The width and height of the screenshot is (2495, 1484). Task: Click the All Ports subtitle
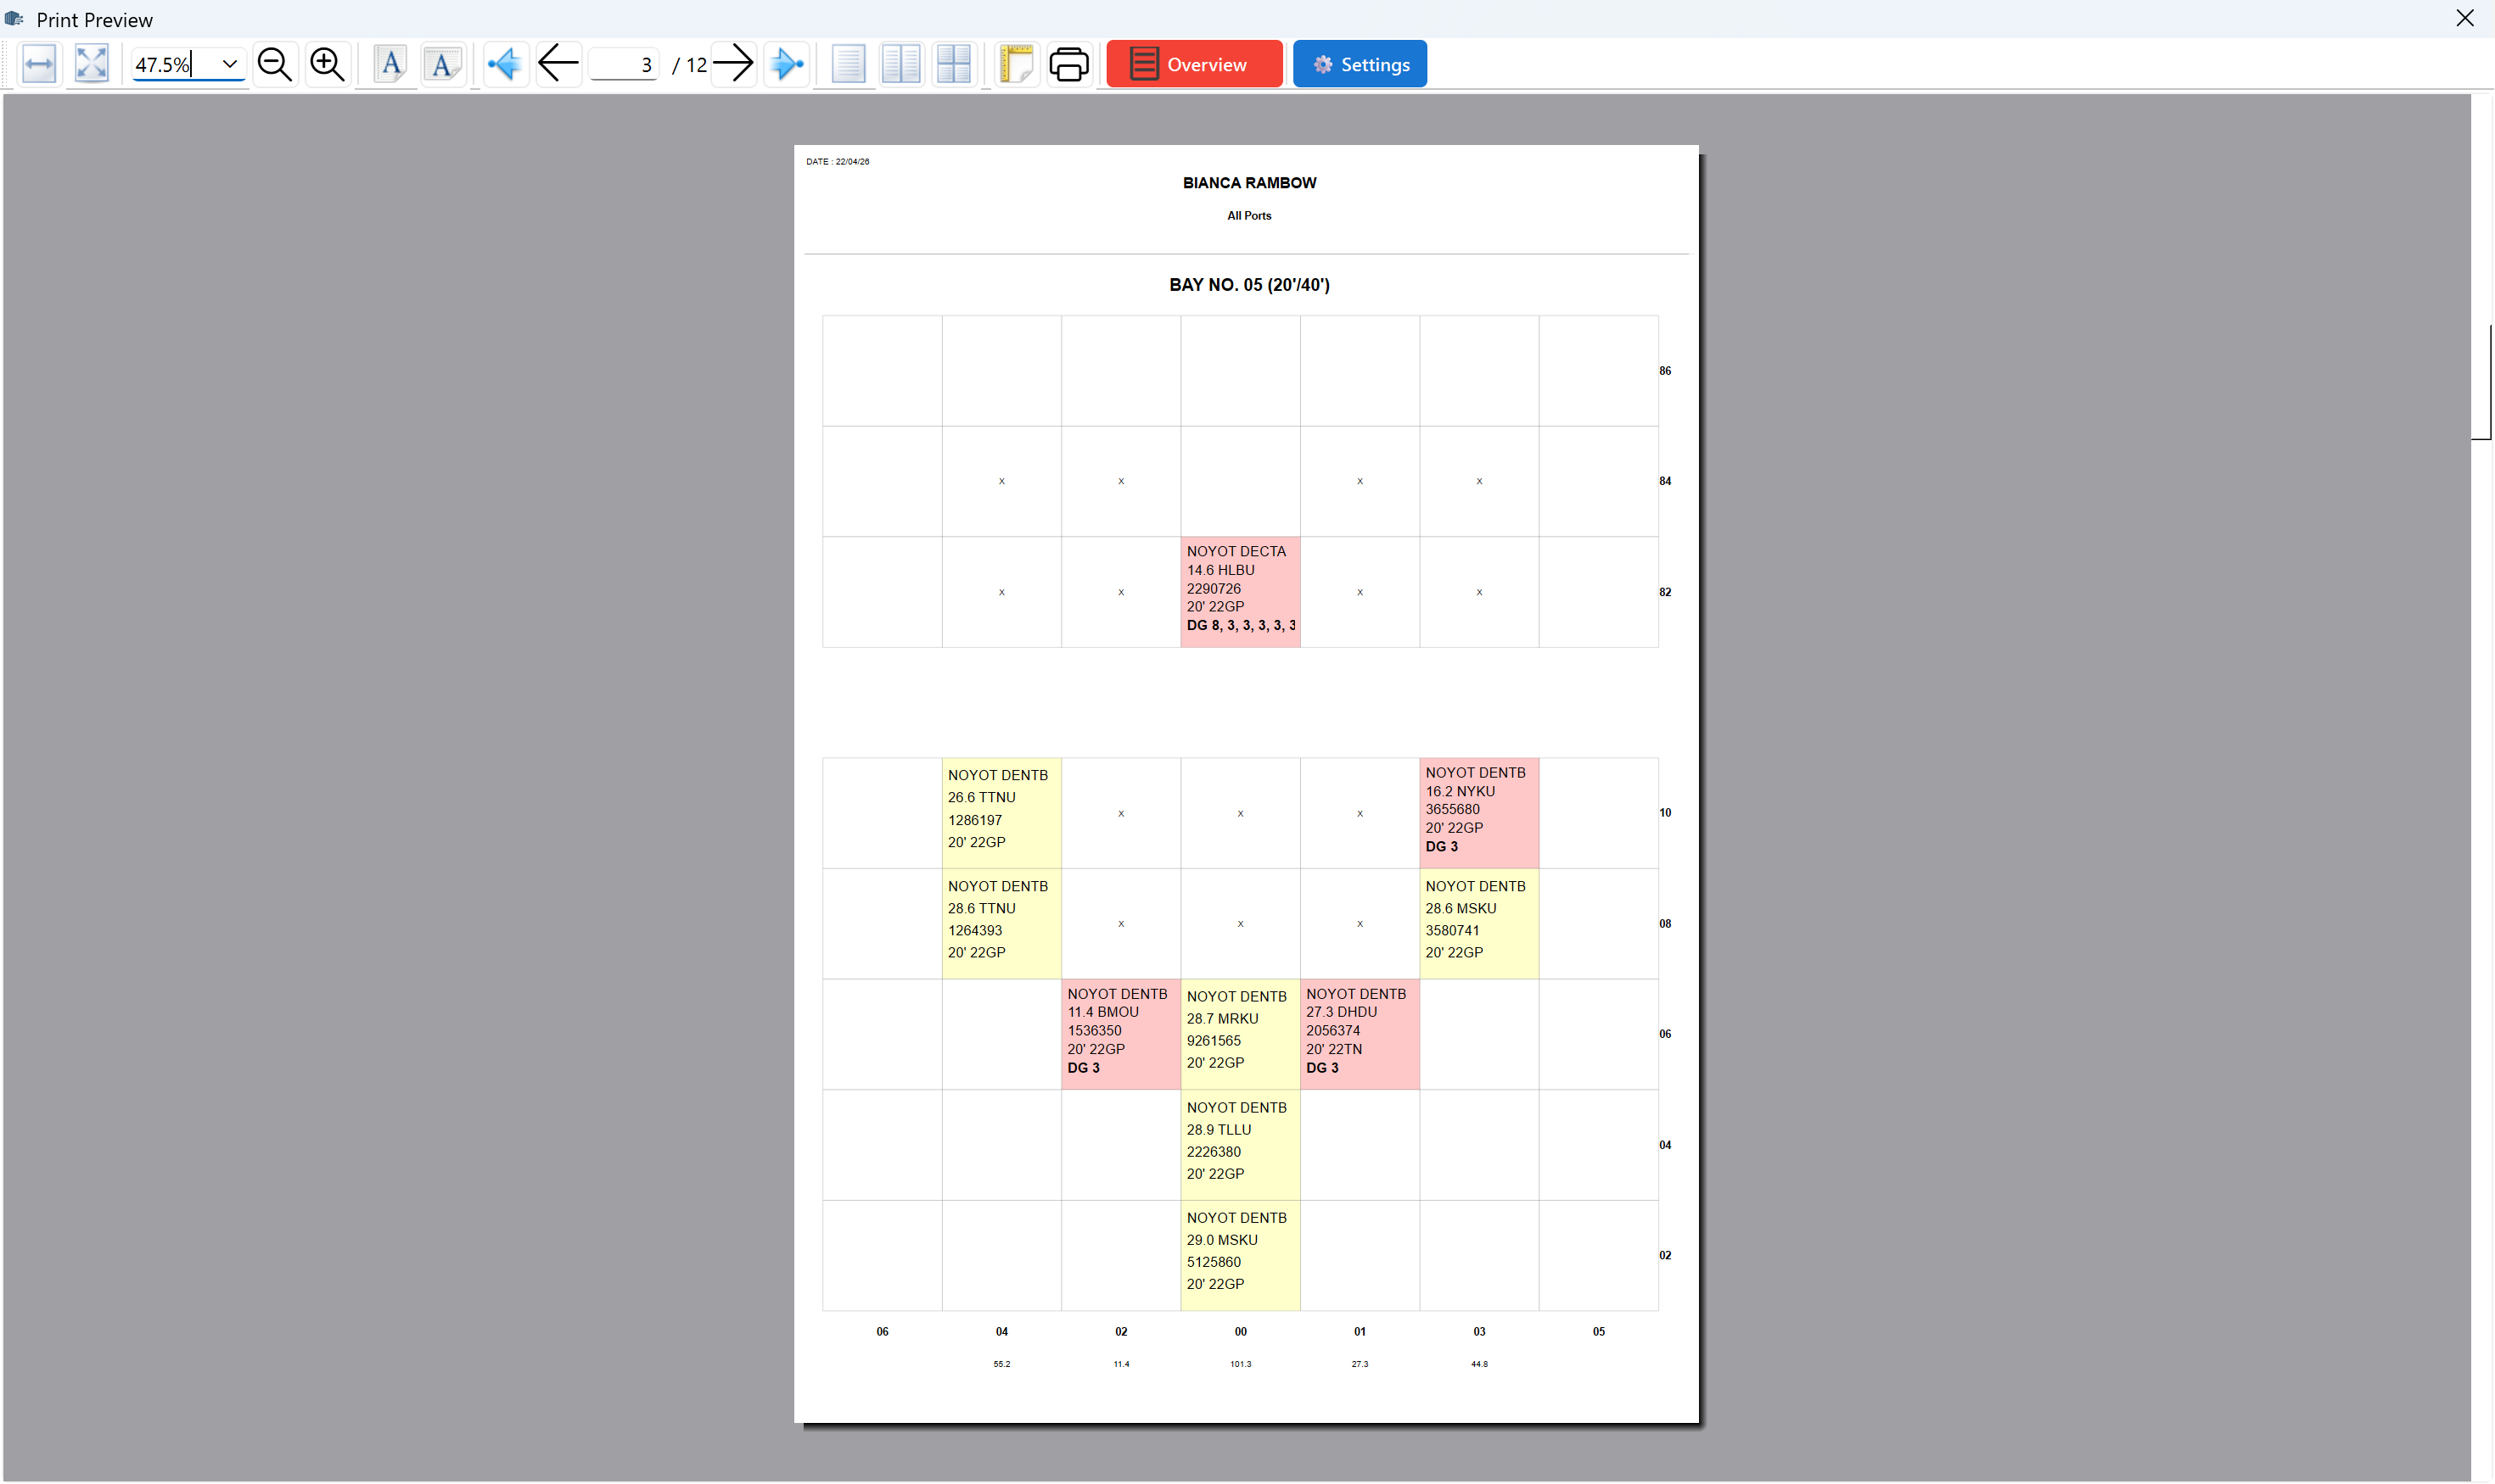coord(1249,216)
